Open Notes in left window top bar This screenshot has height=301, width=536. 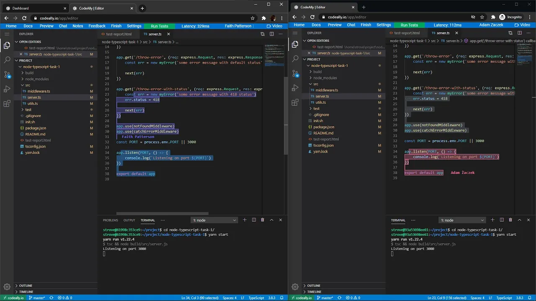(78, 26)
